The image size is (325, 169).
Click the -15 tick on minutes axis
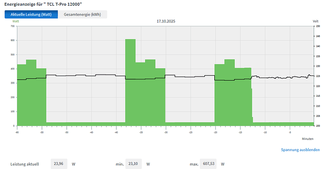(240, 132)
